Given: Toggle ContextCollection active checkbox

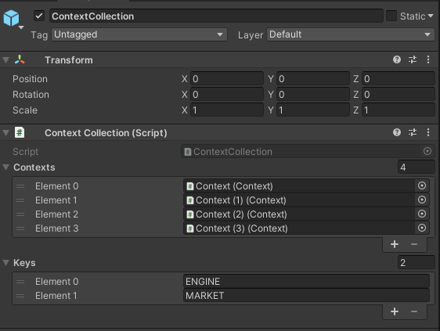Looking at the screenshot, I should point(39,16).
